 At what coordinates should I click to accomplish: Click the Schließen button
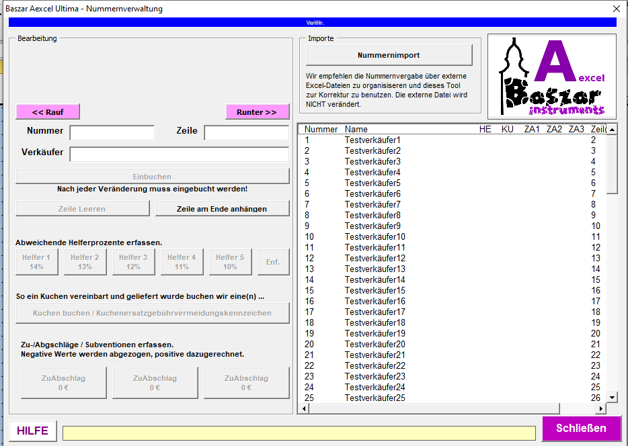(581, 429)
